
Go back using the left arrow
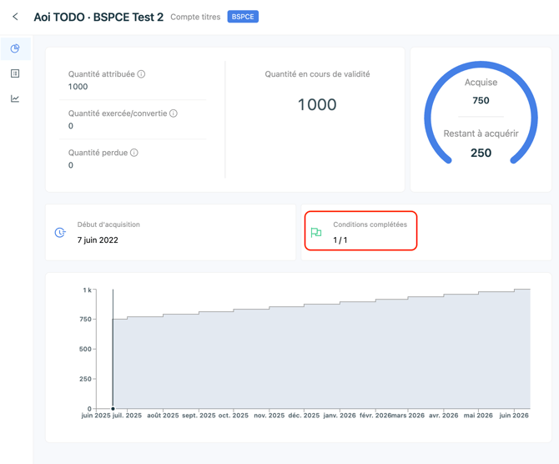[x=15, y=17]
